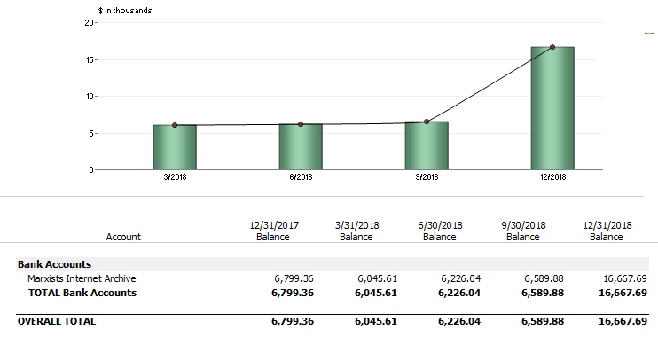The width and height of the screenshot is (658, 345).
Task: Click the 9/2018 green bar
Action: click(427, 145)
